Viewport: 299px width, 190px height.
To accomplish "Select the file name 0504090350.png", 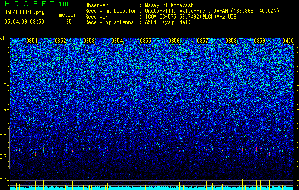I will [24, 12].
